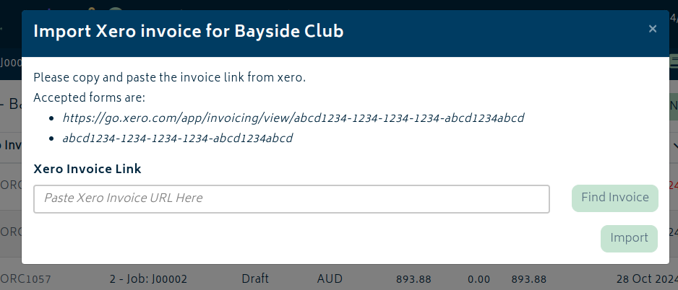Click the 28 Oct 2024 date cell

647,279
